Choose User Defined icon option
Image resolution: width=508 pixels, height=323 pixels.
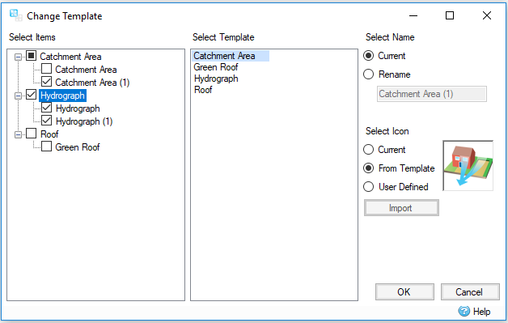point(368,187)
